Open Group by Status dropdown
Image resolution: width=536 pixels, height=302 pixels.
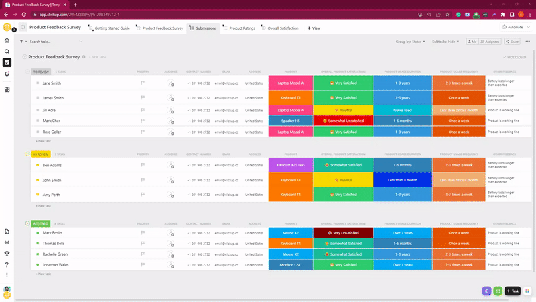tap(411, 42)
